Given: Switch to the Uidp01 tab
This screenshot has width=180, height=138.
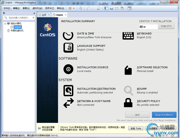Looking at the screenshot, I should click(60, 15).
